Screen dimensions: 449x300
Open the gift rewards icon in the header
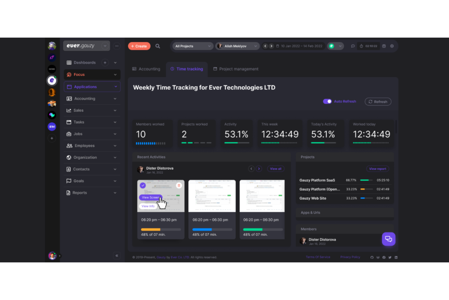tap(384, 46)
